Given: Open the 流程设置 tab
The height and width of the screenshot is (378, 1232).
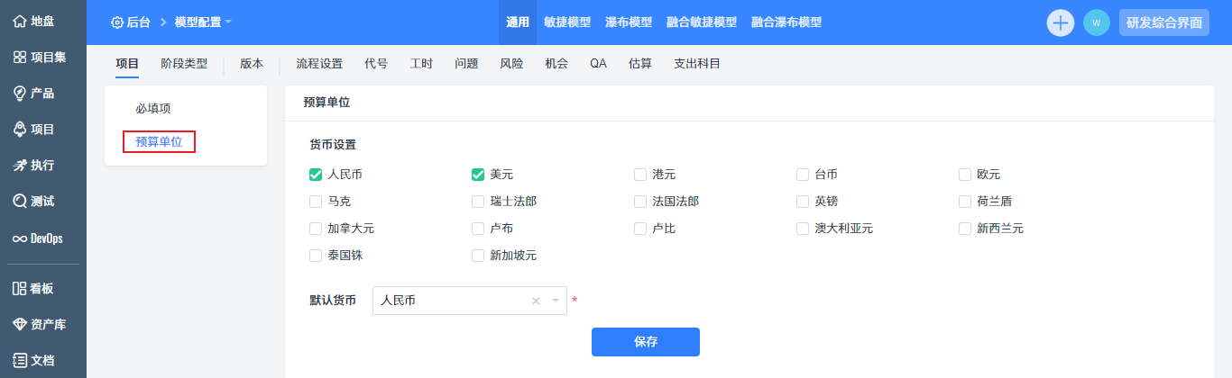Looking at the screenshot, I should tap(319, 64).
